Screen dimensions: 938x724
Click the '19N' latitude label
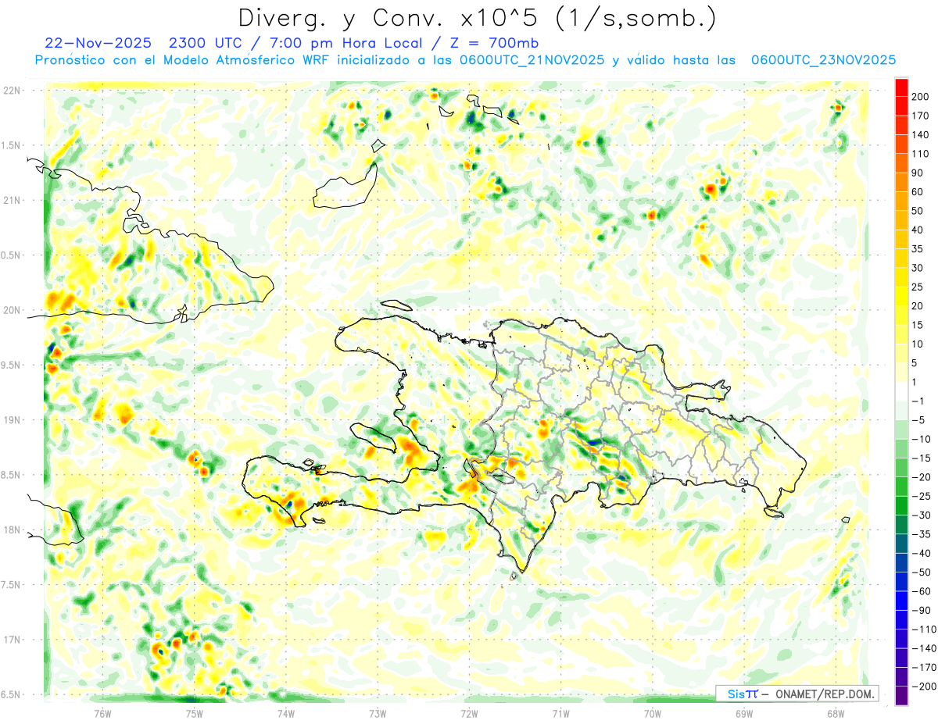tap(13, 420)
